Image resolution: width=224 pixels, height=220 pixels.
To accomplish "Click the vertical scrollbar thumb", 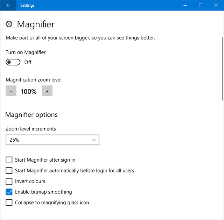I will point(223,69).
